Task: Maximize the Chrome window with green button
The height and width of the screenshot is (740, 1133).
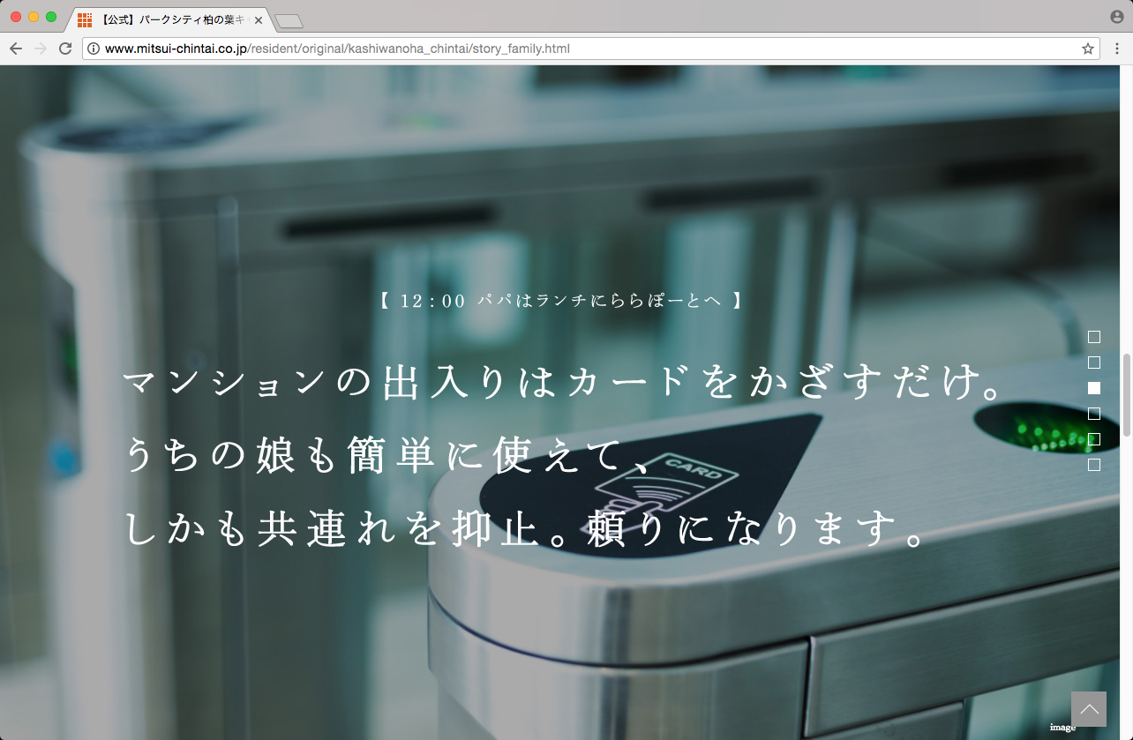Action: pos(51,17)
